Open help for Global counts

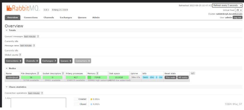20,55
